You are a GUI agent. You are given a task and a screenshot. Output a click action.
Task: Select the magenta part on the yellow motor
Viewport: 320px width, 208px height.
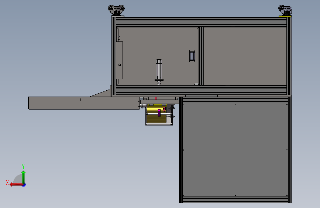click(x=159, y=113)
